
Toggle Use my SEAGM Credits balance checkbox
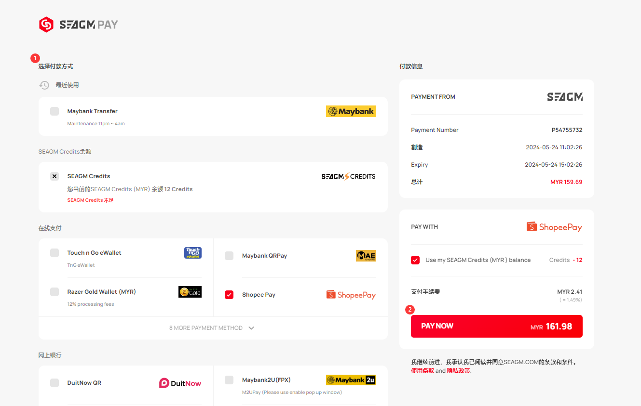pyautogui.click(x=415, y=260)
